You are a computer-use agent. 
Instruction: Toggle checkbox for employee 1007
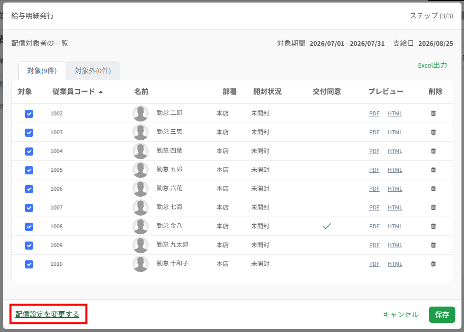29,207
